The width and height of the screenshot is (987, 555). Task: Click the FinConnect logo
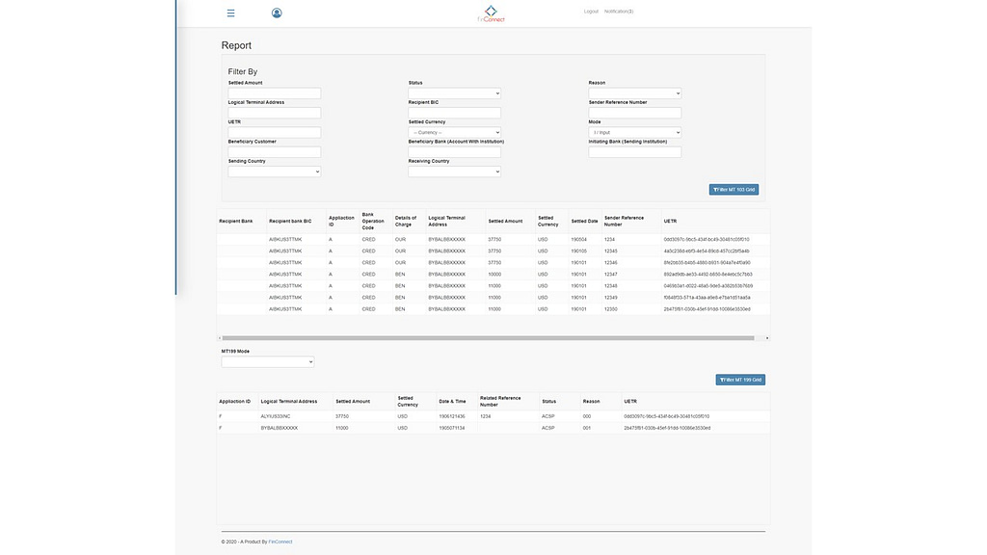[x=491, y=13]
